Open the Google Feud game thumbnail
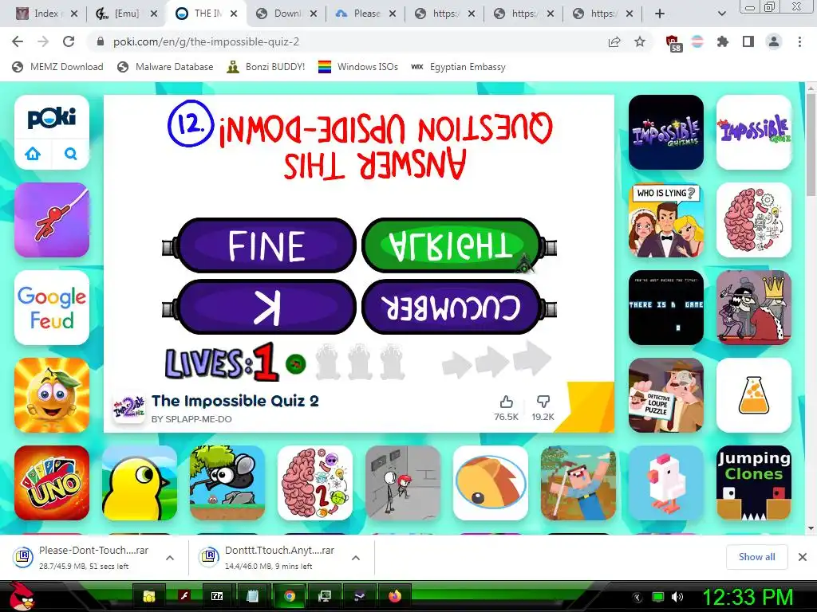 click(x=52, y=308)
